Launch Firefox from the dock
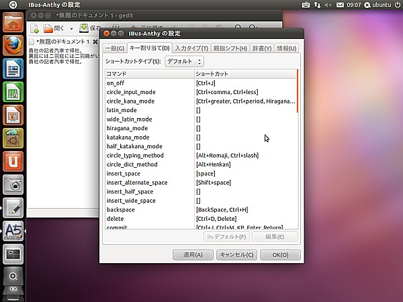This screenshot has height=302, width=403. (x=13, y=46)
